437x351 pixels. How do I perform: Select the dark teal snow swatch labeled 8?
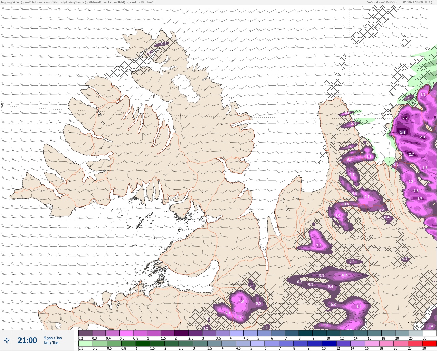[306, 333]
